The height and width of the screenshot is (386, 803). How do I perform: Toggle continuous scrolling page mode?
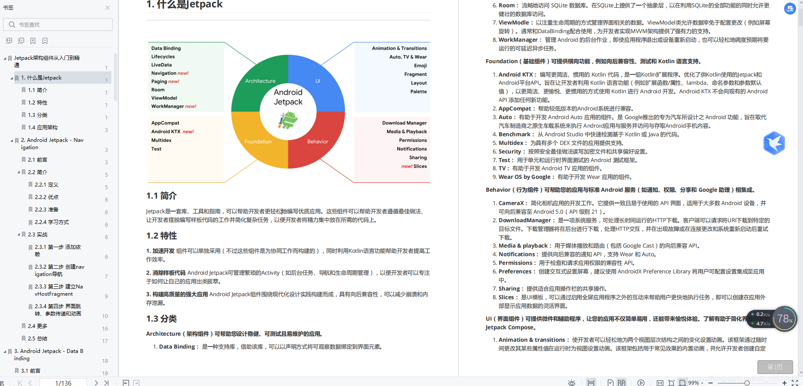pos(591,383)
